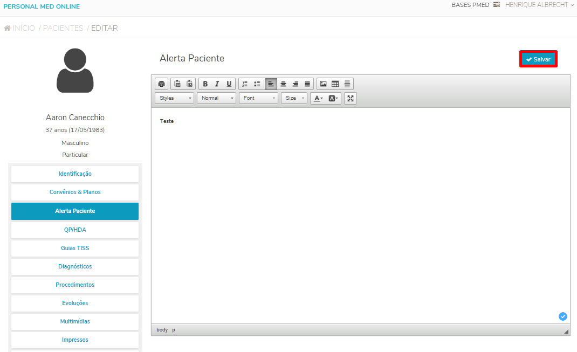Open the text color picker

(318, 98)
